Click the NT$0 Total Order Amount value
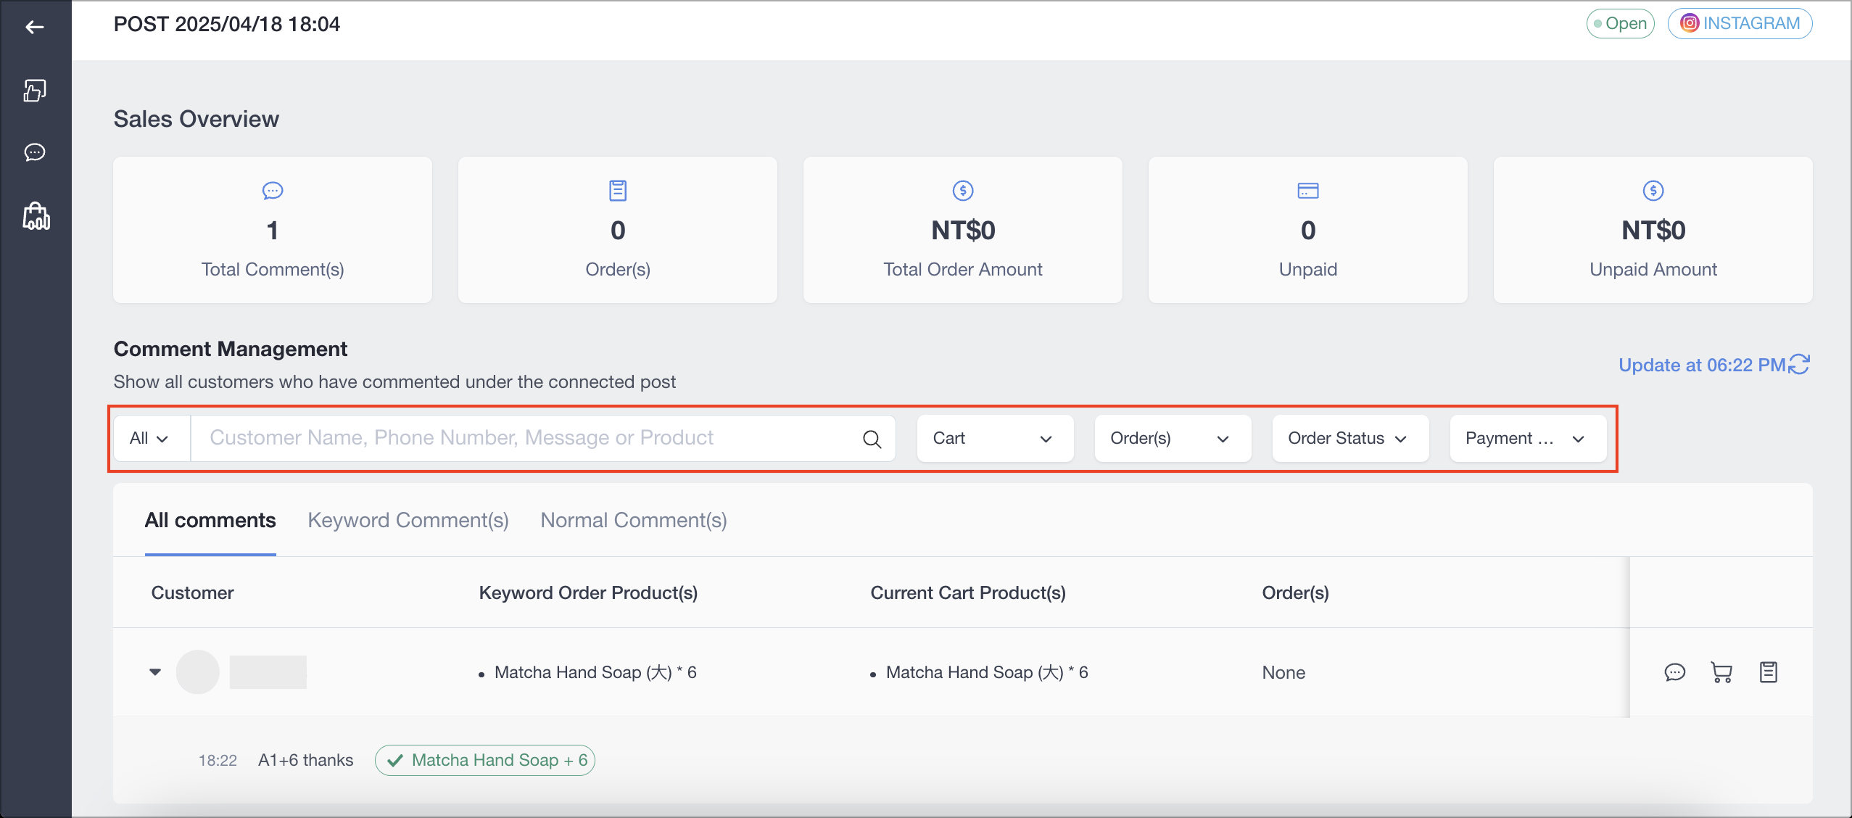Screen dimensions: 1852x818 (x=963, y=231)
